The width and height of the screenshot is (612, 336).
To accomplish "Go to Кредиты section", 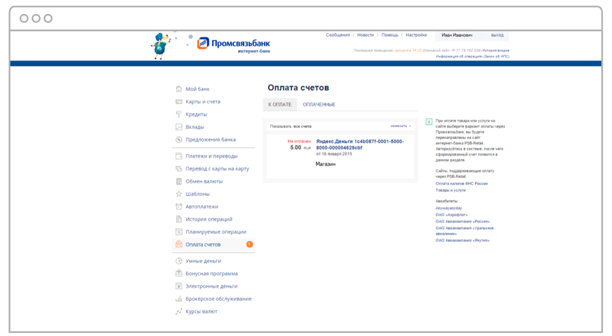I will click(x=196, y=114).
